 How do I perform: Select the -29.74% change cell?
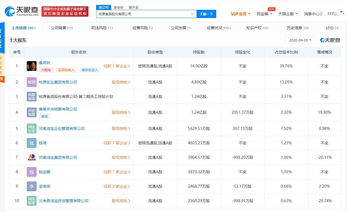click(x=324, y=201)
